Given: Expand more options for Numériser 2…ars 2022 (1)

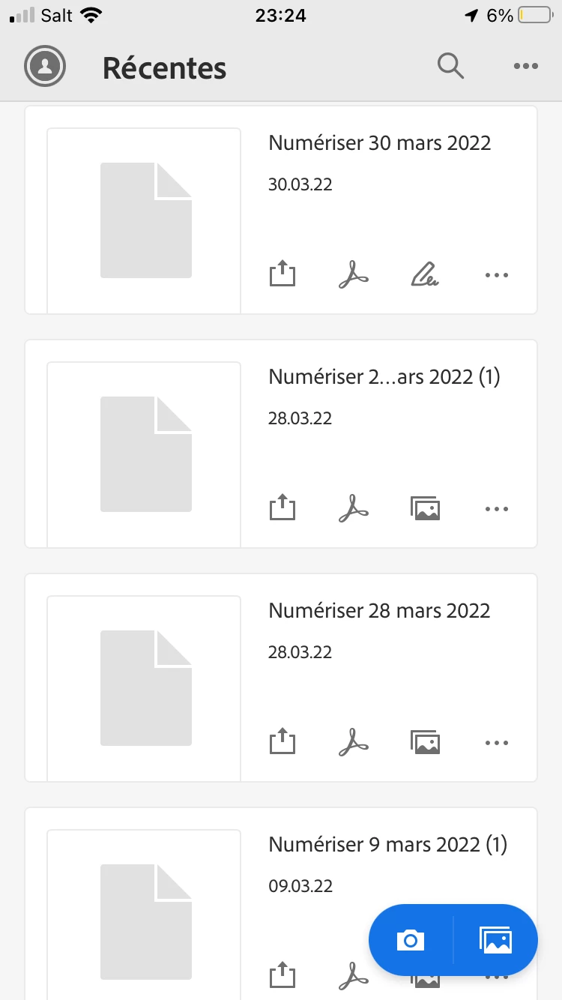Looking at the screenshot, I should (x=497, y=509).
